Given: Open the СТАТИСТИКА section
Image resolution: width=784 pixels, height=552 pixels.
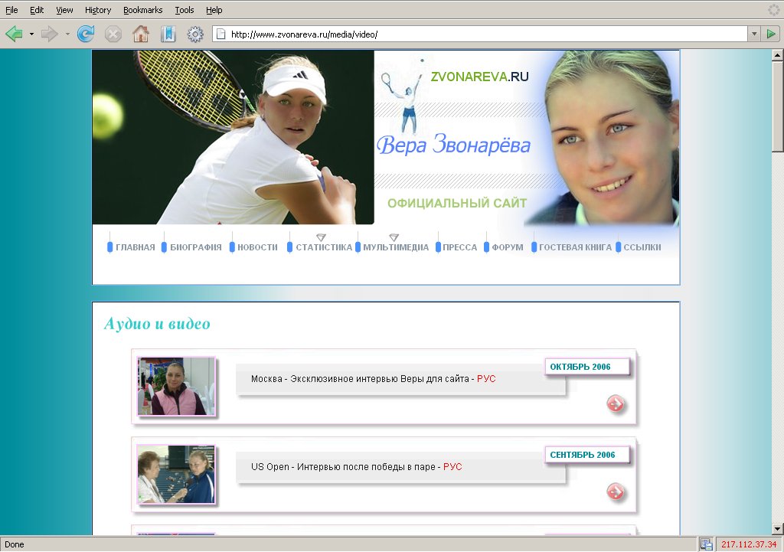Looking at the screenshot, I should coord(324,247).
